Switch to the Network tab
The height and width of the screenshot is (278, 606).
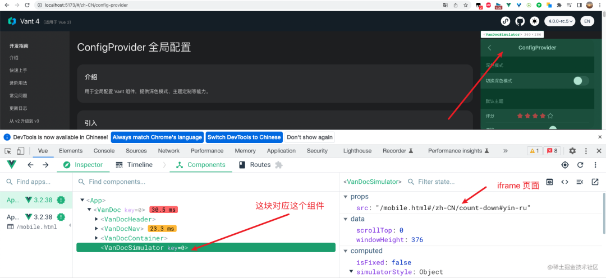pyautogui.click(x=169, y=151)
